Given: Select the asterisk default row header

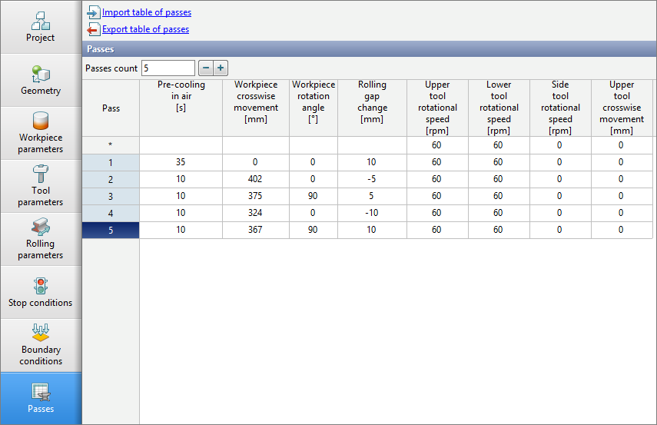Looking at the screenshot, I should pos(111,145).
